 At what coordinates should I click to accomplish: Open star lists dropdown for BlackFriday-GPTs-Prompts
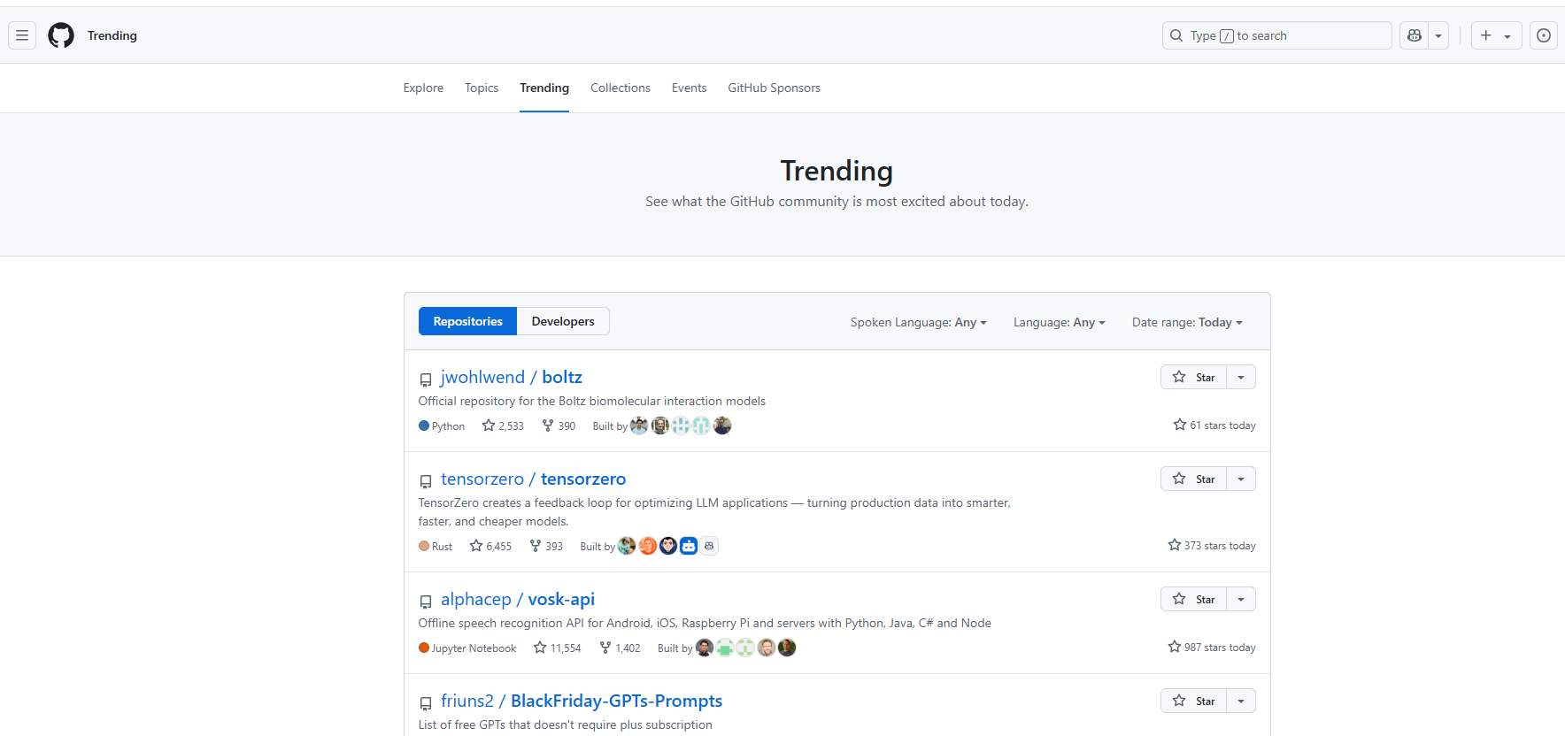click(1241, 701)
